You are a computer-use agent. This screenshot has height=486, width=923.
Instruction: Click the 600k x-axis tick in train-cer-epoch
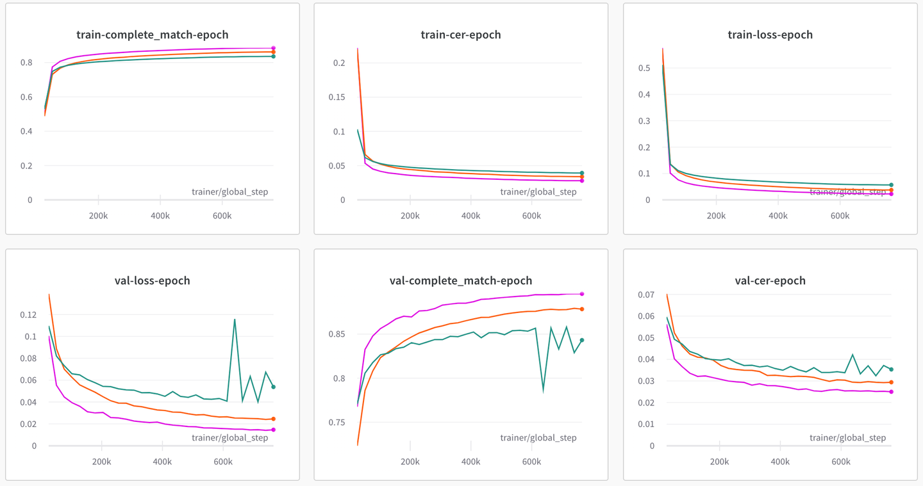(x=531, y=216)
